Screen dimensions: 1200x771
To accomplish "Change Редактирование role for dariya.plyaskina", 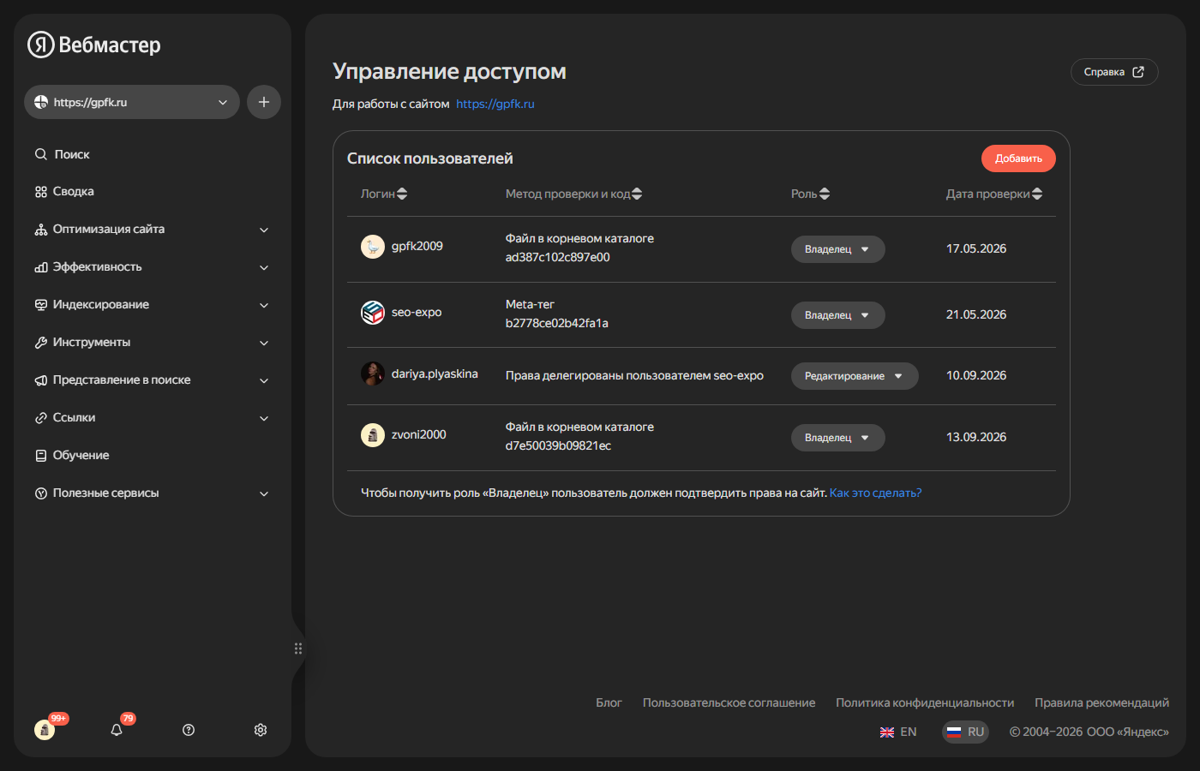I will (855, 376).
